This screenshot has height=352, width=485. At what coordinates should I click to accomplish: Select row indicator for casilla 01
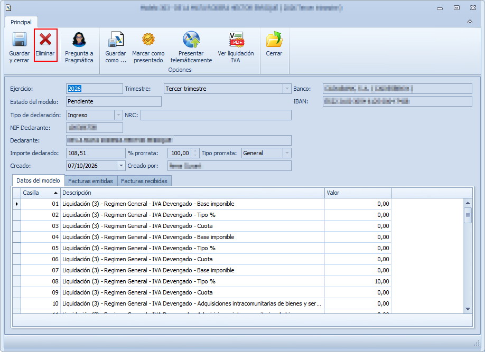17,204
